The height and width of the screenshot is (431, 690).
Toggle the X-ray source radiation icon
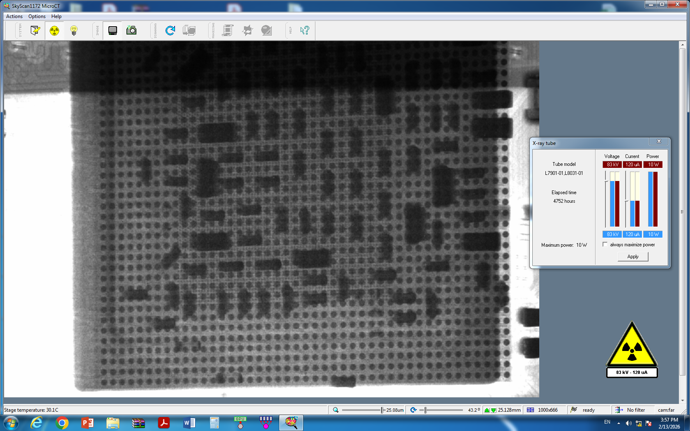tap(54, 30)
